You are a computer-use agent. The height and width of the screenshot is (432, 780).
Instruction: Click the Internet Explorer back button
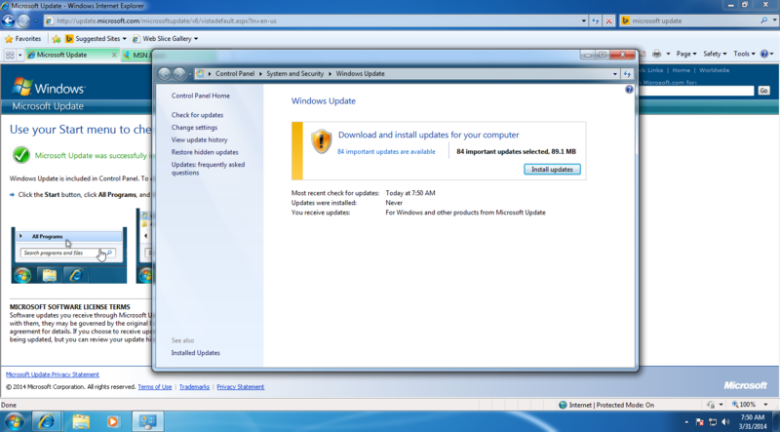(9, 20)
